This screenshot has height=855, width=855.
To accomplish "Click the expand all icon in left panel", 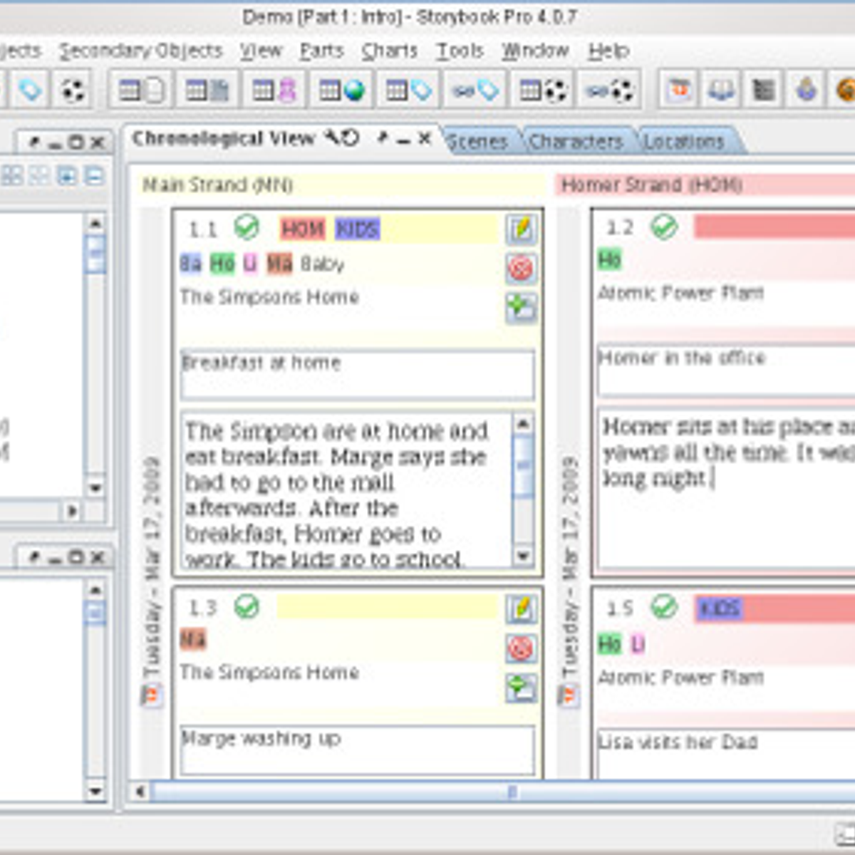I will (67, 175).
